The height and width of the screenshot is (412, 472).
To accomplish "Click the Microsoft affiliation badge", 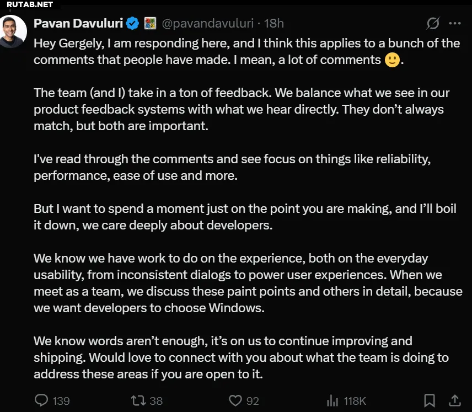I will 149,23.
